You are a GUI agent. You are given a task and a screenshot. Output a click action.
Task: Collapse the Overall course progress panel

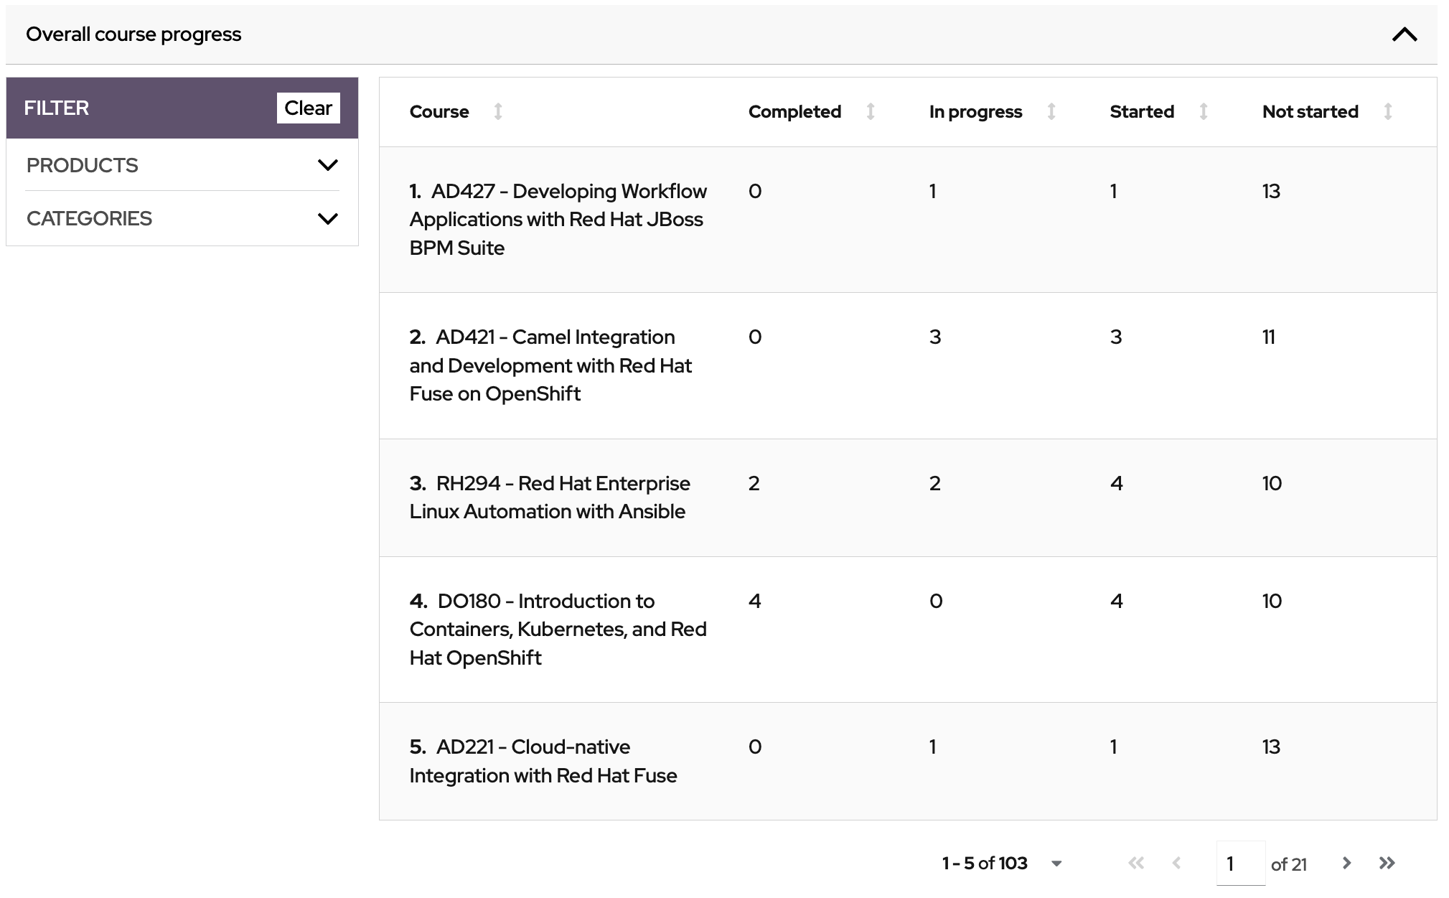click(x=1405, y=33)
